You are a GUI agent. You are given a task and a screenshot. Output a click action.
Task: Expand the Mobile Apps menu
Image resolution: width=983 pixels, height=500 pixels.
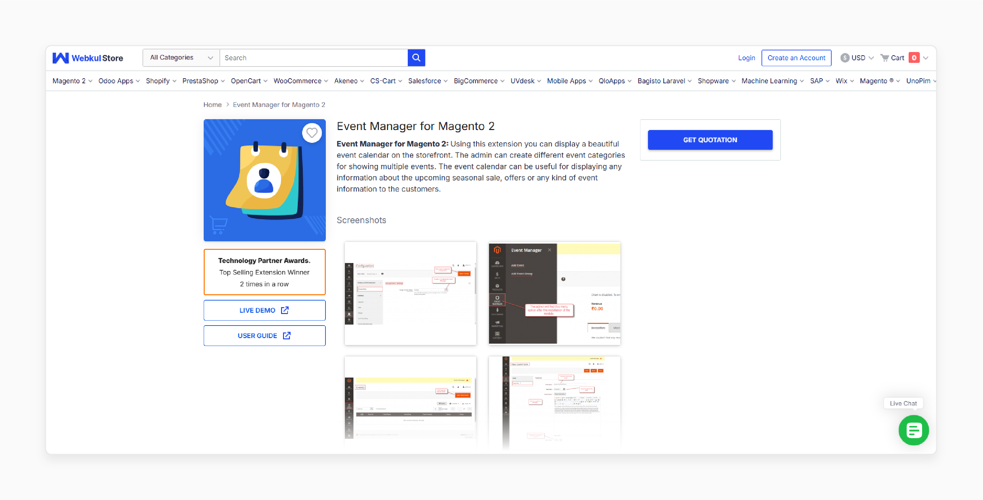570,81
